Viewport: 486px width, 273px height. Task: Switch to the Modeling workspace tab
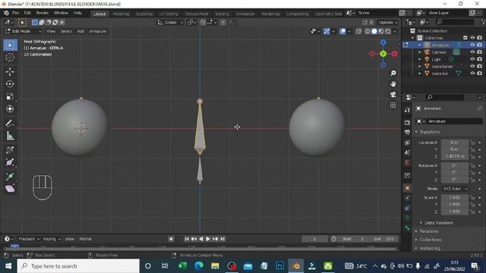[121, 14]
